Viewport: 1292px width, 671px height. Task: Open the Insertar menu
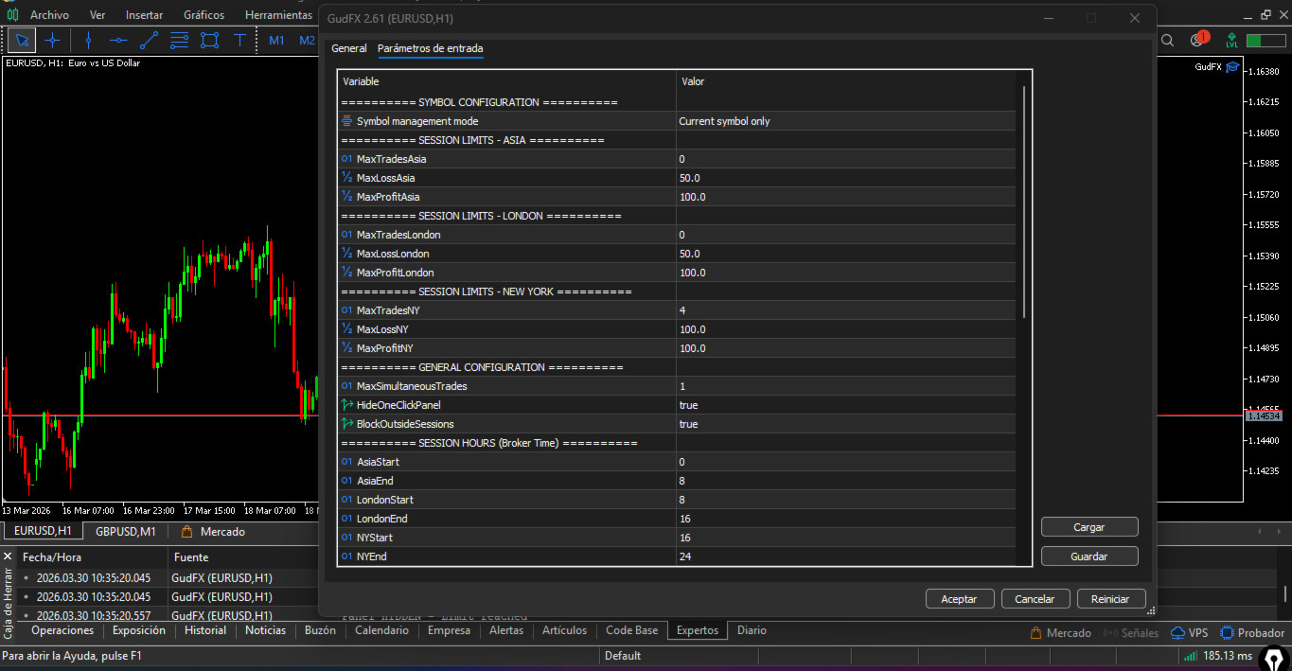pyautogui.click(x=144, y=15)
